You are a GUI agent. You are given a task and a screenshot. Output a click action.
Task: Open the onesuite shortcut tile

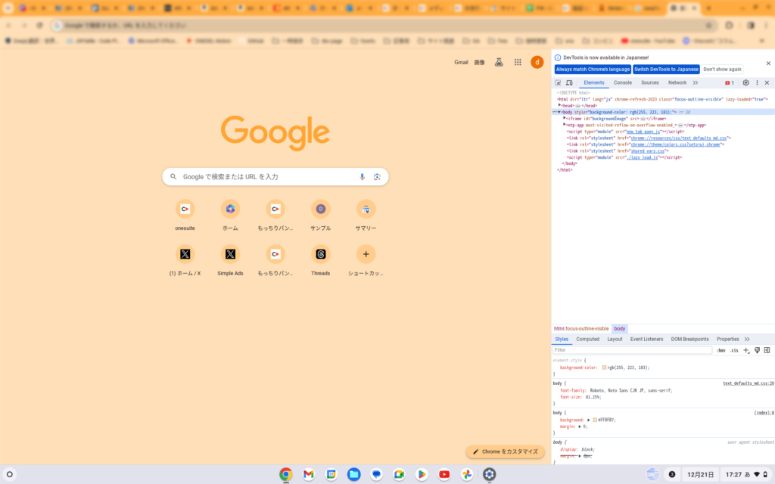tap(185, 216)
